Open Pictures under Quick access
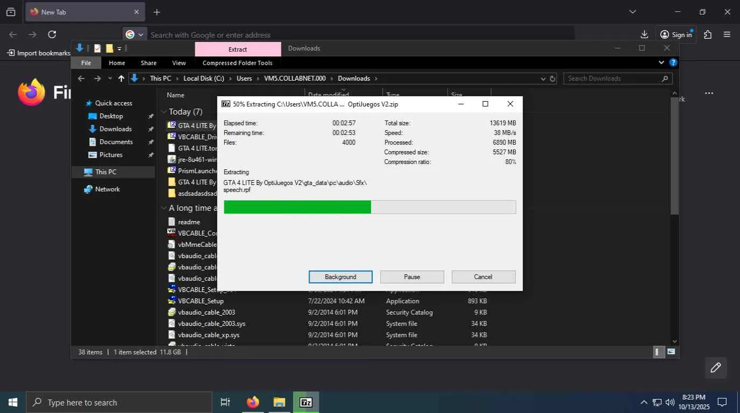This screenshot has height=413, width=740. pyautogui.click(x=111, y=155)
